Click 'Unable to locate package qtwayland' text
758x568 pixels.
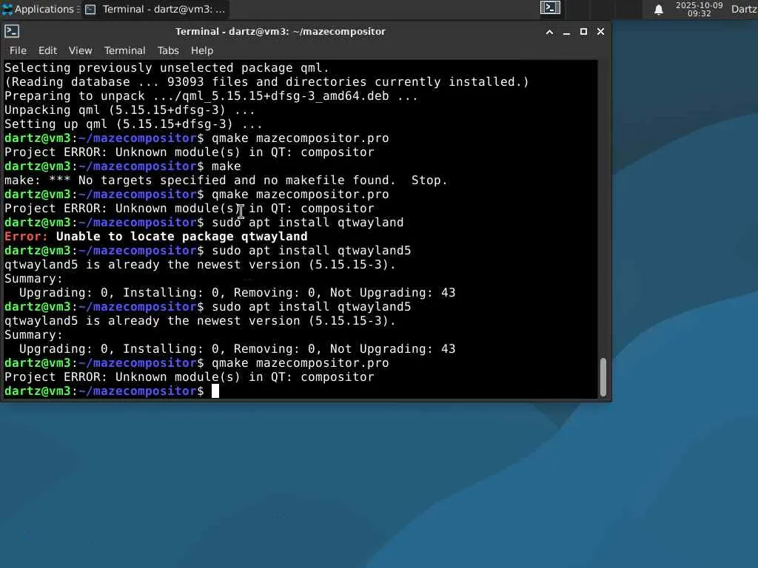pyautogui.click(x=182, y=236)
